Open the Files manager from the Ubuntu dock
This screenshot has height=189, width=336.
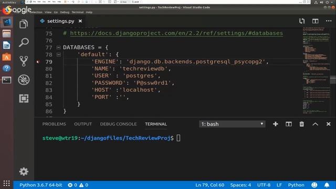coord(6,34)
